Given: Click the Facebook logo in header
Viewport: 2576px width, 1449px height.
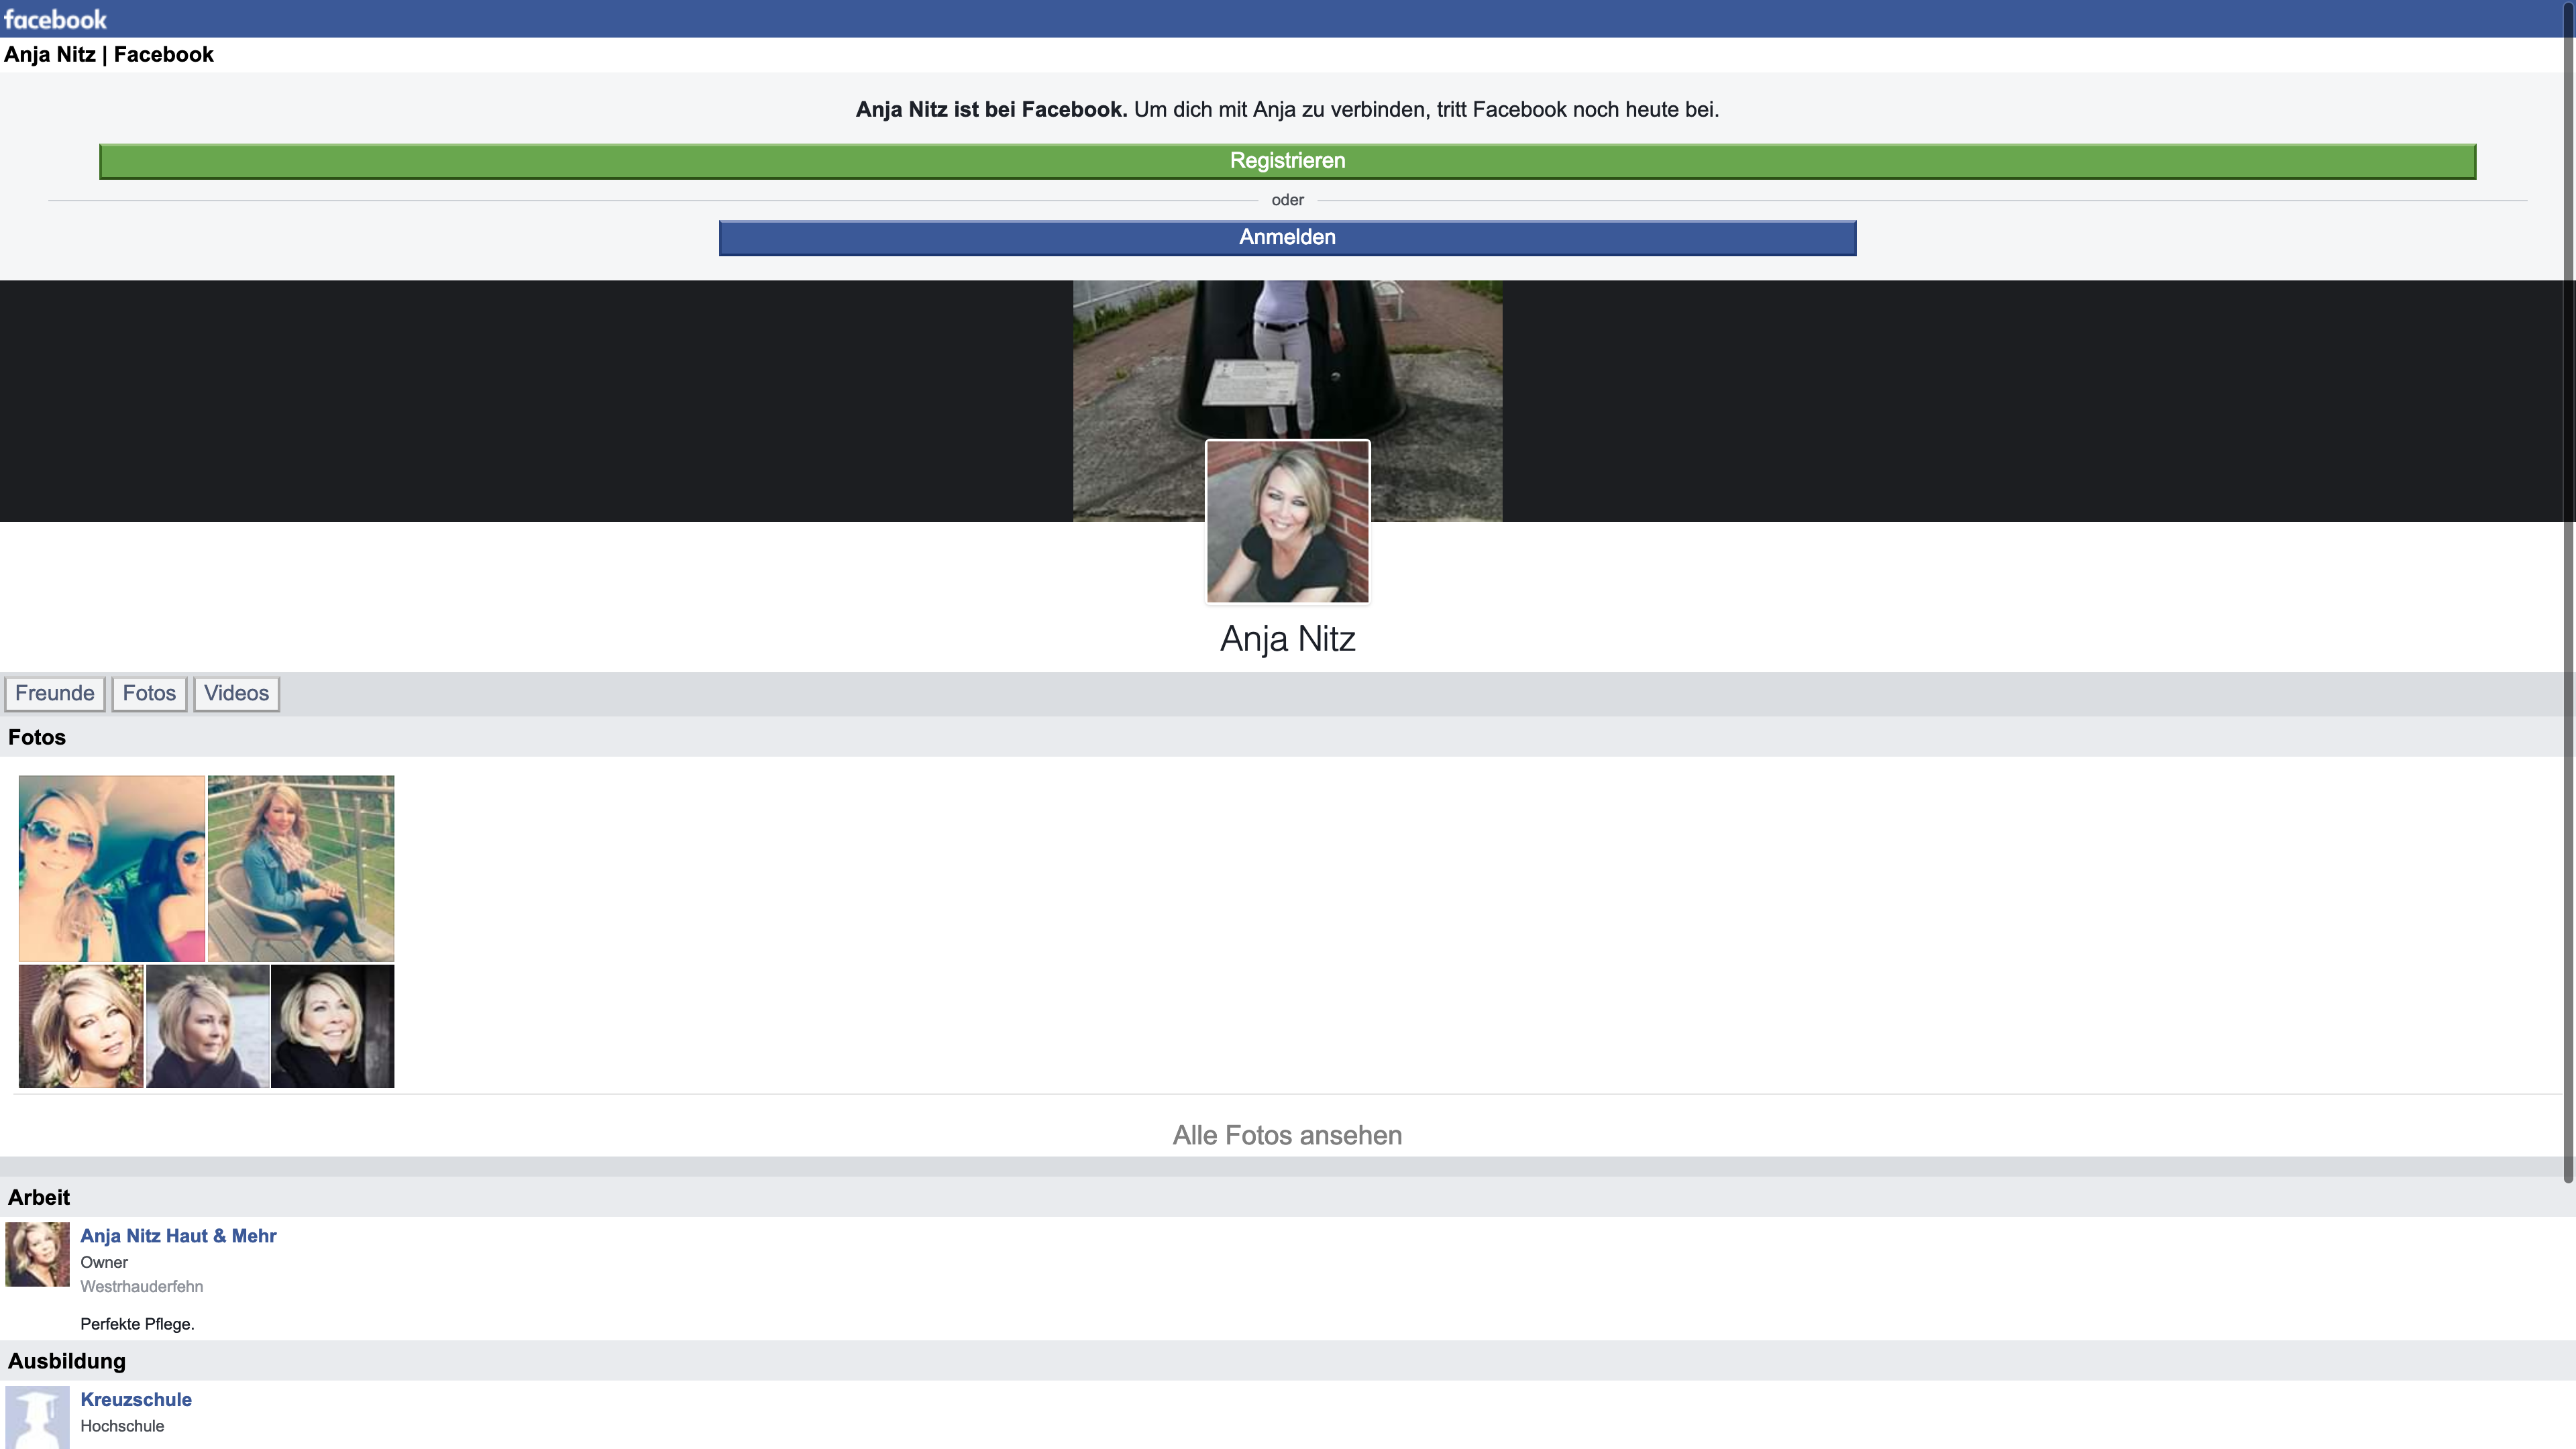Looking at the screenshot, I should coord(55,19).
